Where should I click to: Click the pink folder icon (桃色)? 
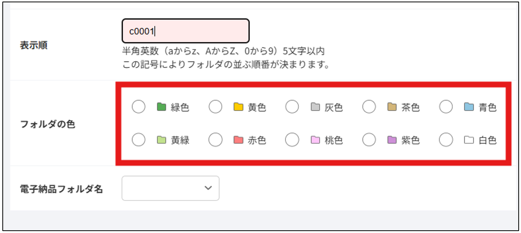coord(315,140)
